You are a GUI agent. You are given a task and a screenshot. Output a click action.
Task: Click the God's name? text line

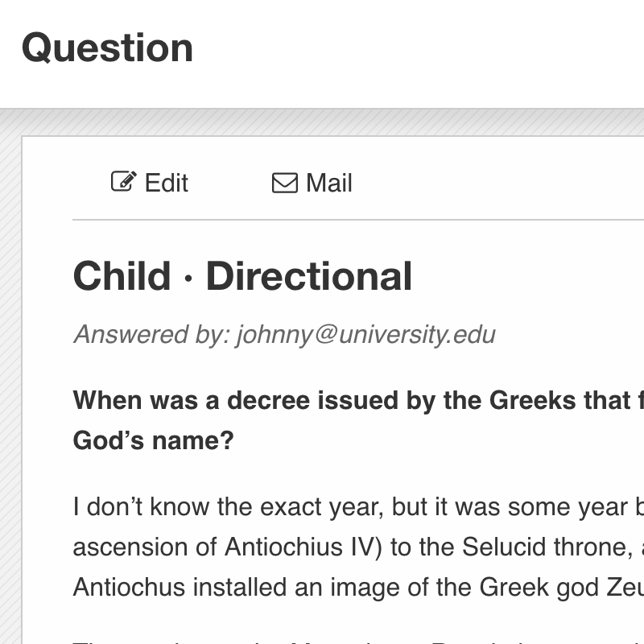(153, 440)
